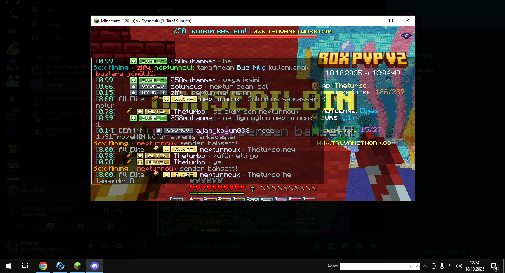Deafen audio with headphones icon

tap(105, 246)
